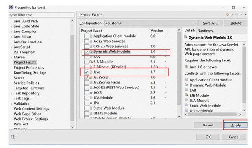Open the view menu dropdown arrow
Screen dimensions: 252x148
pyautogui.click(x=246, y=14)
